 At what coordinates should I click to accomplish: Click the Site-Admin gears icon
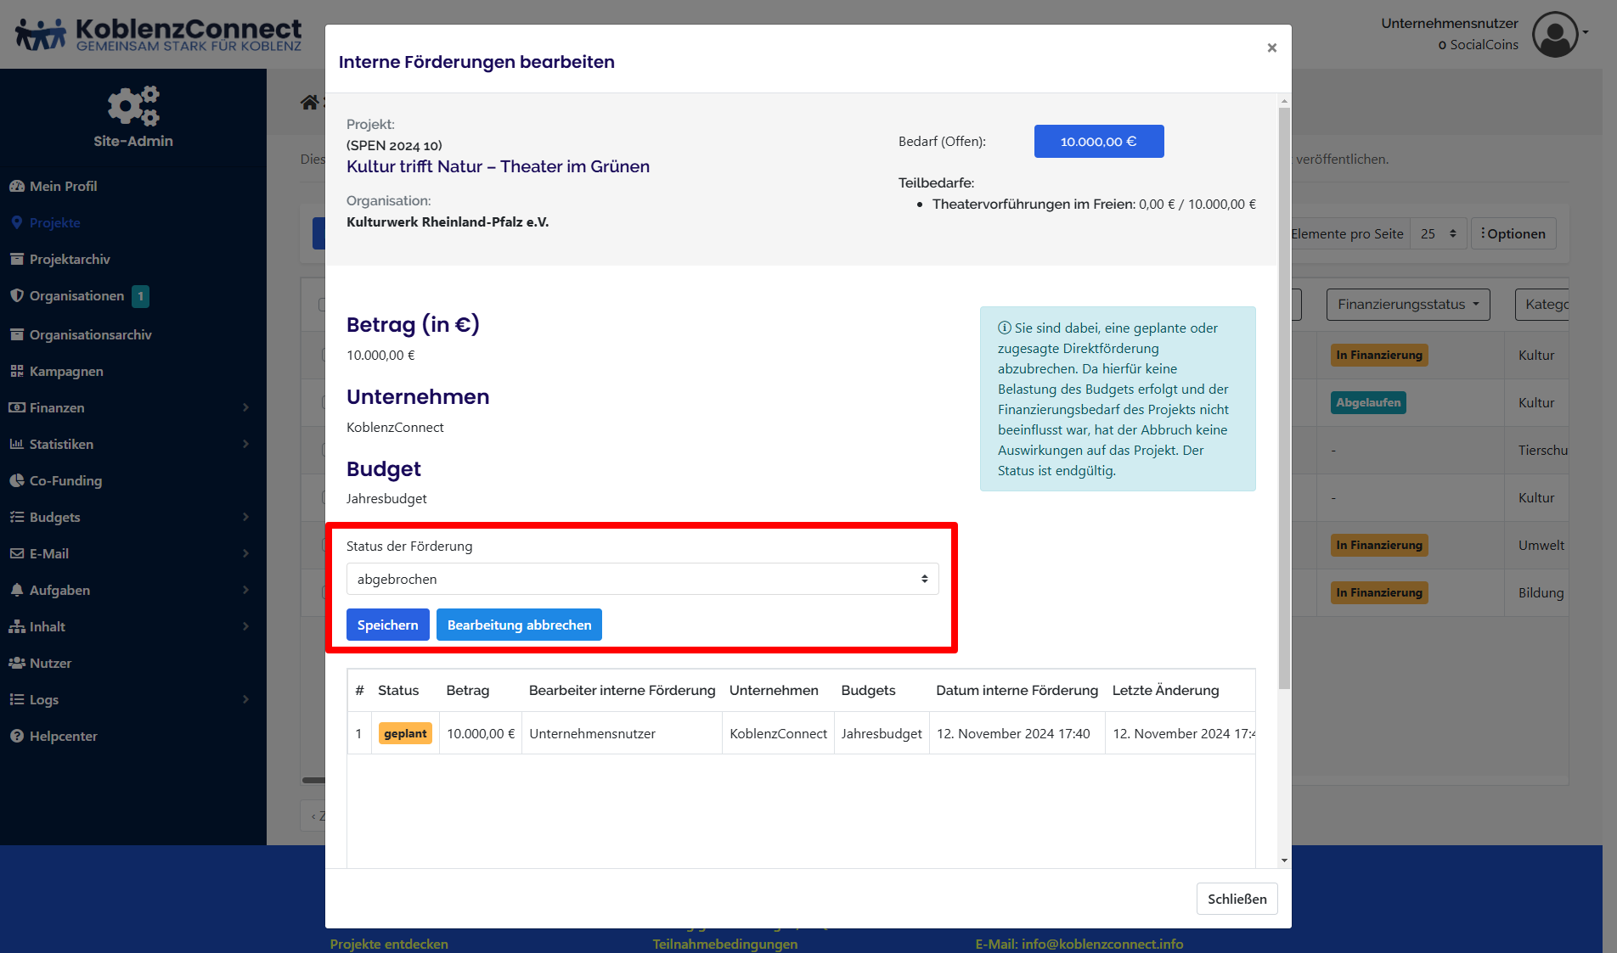point(133,106)
